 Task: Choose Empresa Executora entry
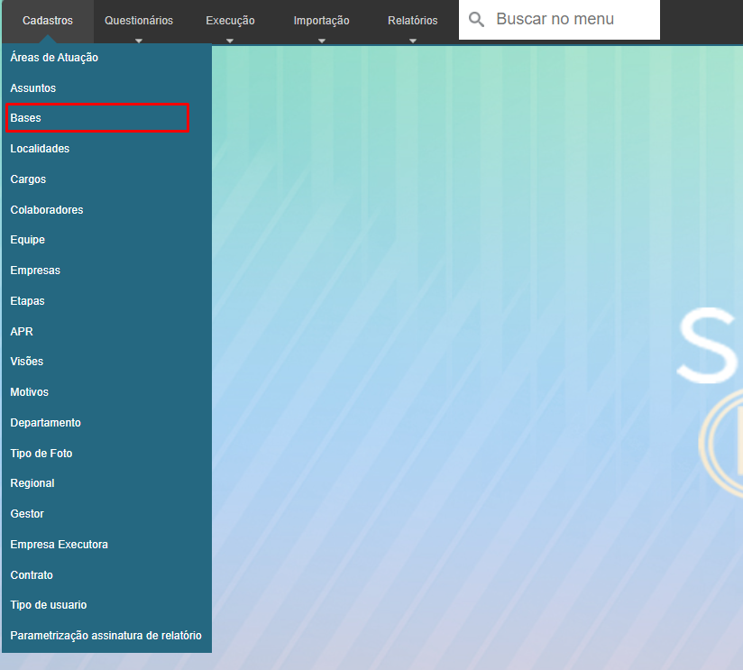(59, 545)
